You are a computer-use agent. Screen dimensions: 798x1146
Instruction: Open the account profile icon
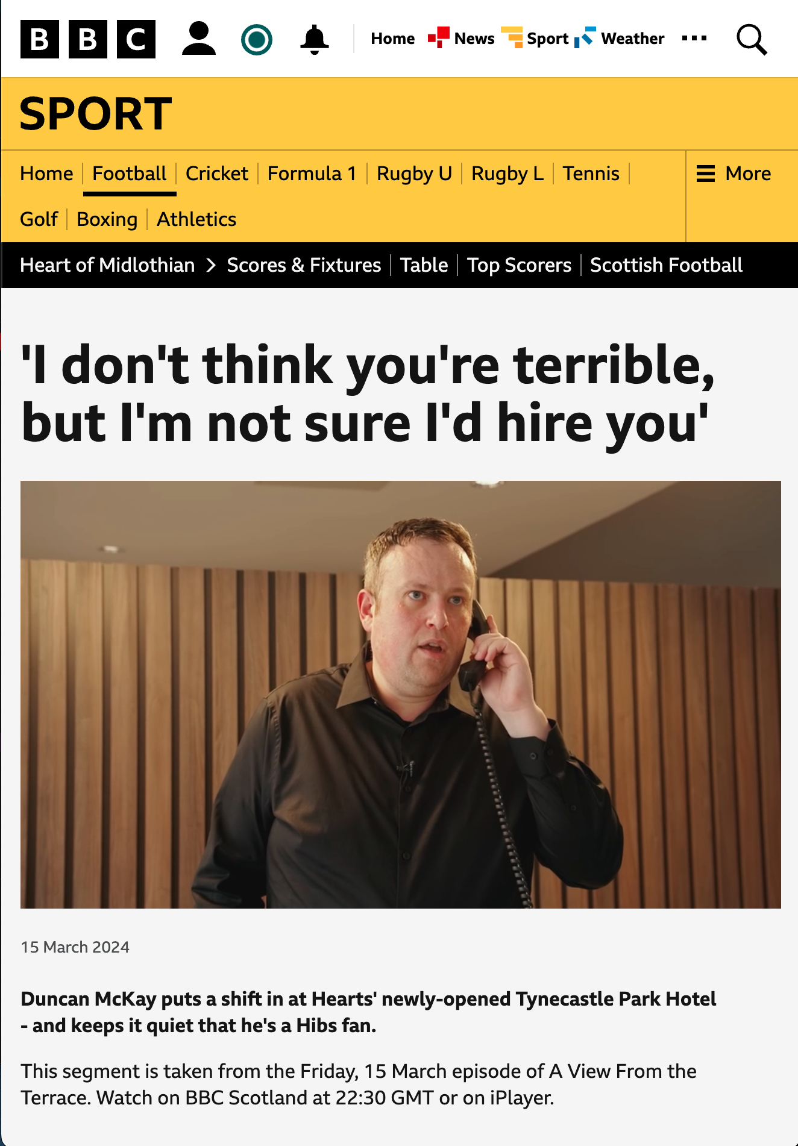(x=199, y=39)
